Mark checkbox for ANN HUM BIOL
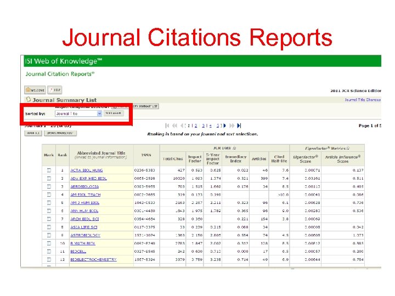395x296 pixels. tap(49, 210)
